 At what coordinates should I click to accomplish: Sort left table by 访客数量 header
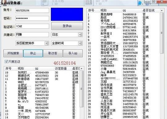point(61,69)
